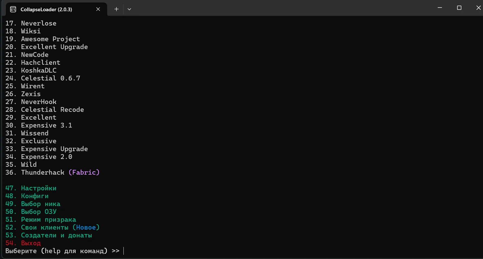Click the red "54. Выход" line

coord(23,243)
